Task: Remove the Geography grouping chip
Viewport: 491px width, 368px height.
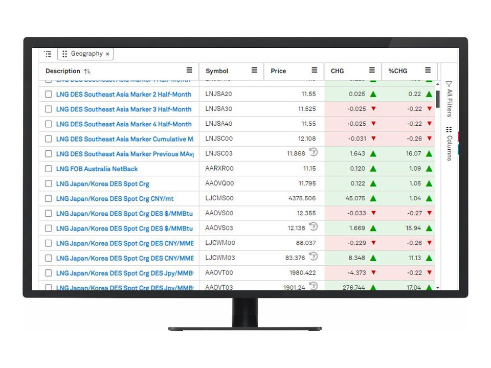Action: (x=107, y=54)
